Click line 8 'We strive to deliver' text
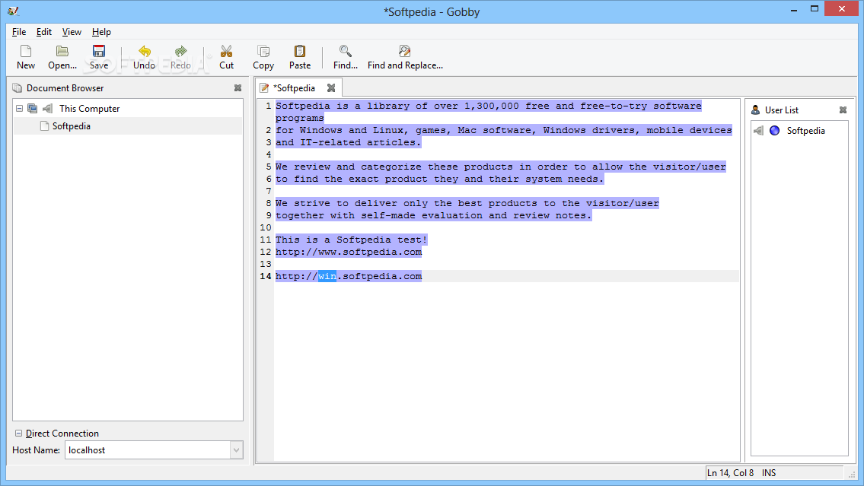Viewport: 864px width, 486px height. (x=467, y=203)
